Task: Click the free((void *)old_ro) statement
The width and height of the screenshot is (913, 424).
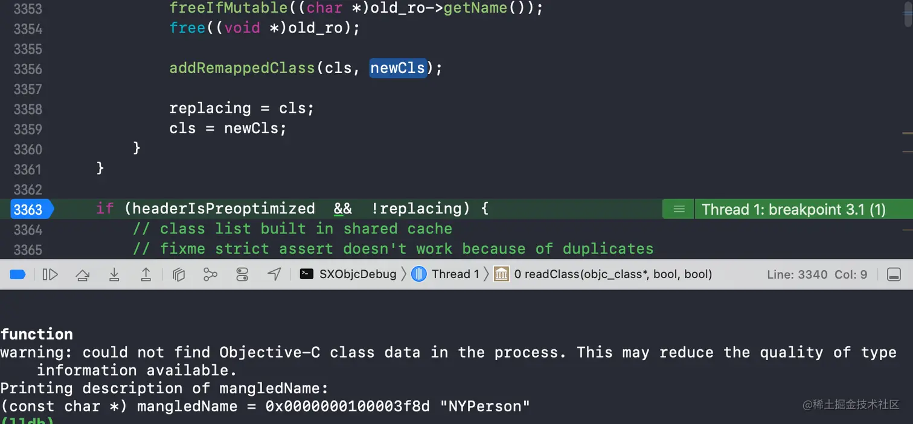Action: [x=264, y=28]
